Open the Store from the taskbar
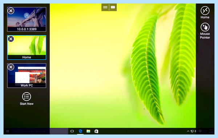This screenshot has height=138, width=218. tap(96, 131)
